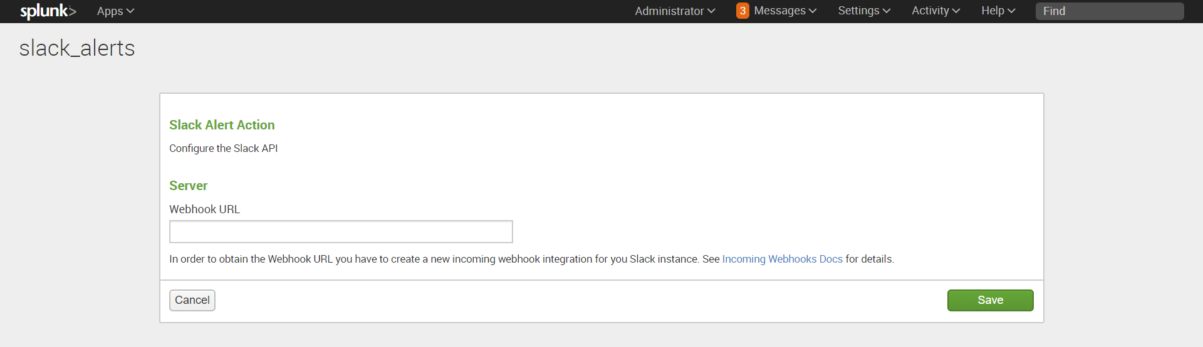
Task: Open the Apps menu
Action: (x=110, y=11)
